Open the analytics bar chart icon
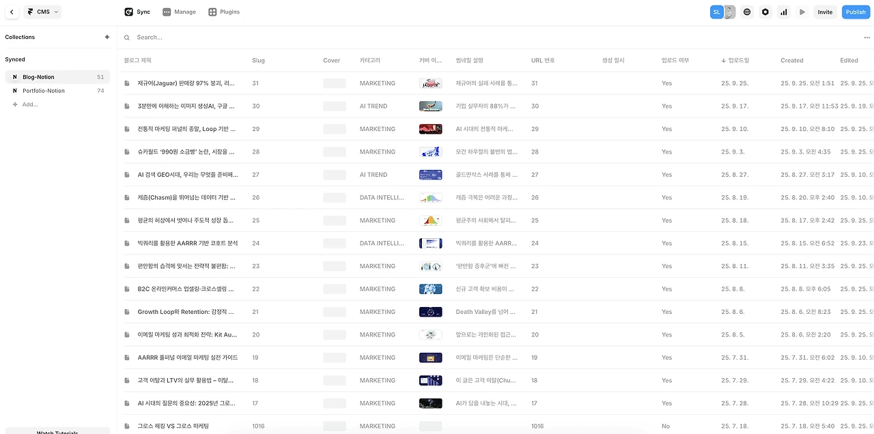Screen dimensions: 874x434 pyautogui.click(x=784, y=12)
